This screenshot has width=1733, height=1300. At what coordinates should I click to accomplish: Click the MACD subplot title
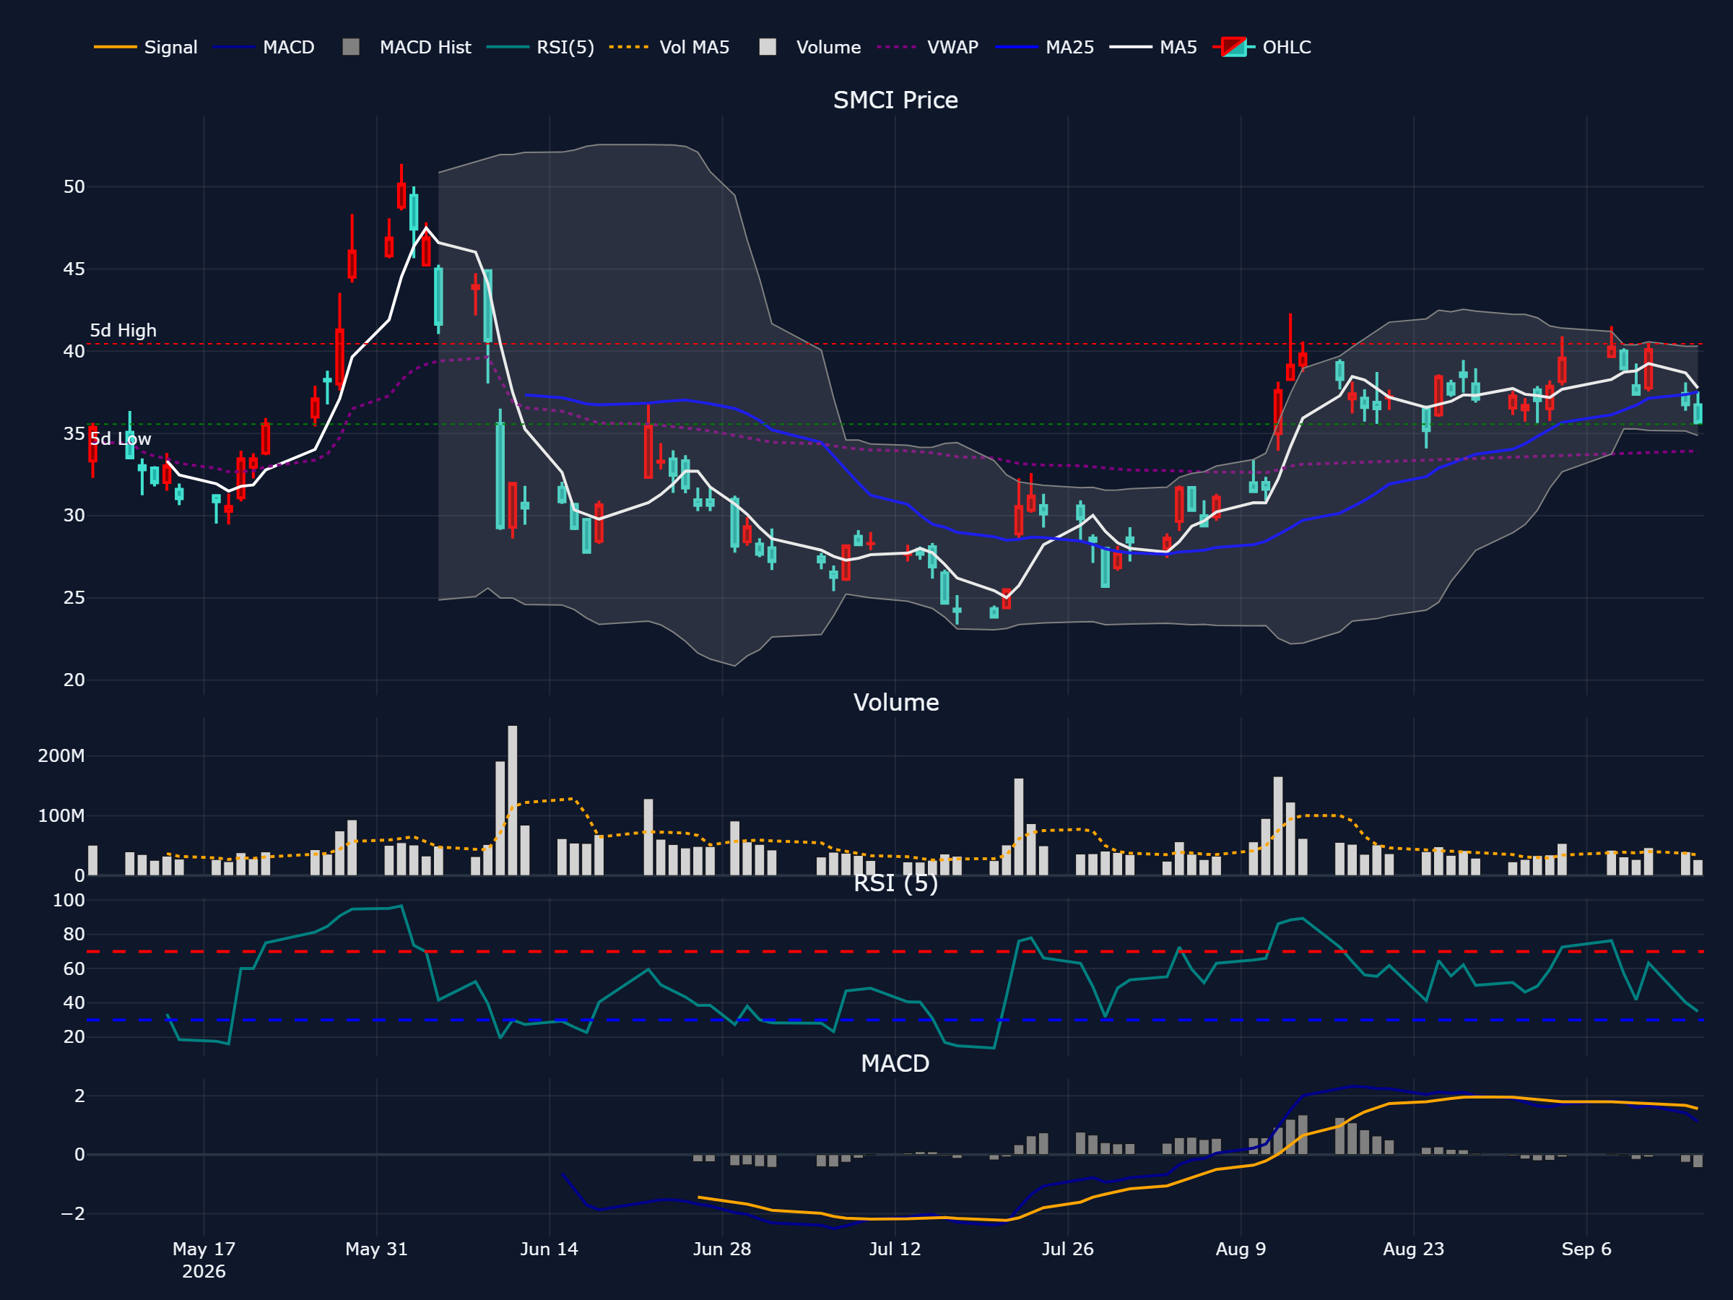click(895, 1063)
